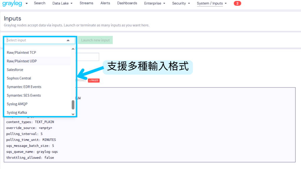Collapse the Select input dropdown arrow
This screenshot has width=301, height=169.
68,40
